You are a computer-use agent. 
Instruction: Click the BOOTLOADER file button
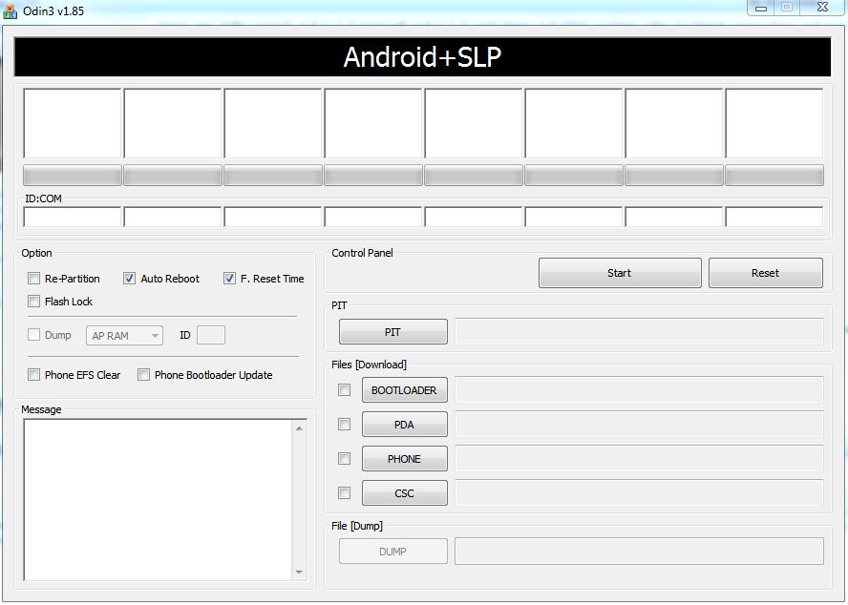coord(405,390)
